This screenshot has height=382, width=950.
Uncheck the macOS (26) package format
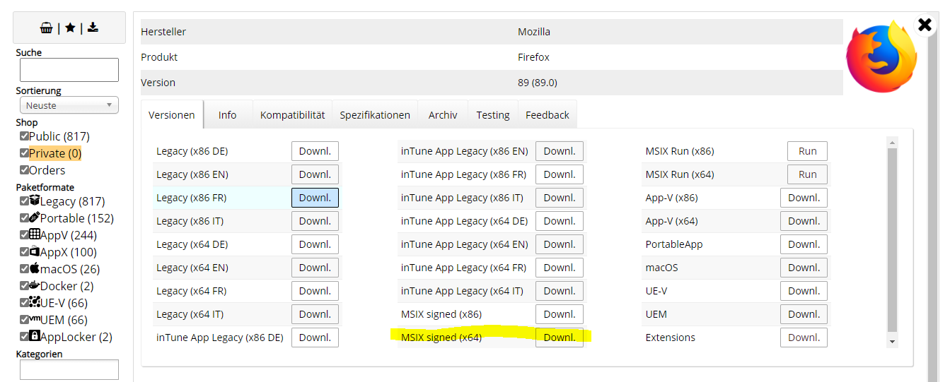tap(24, 269)
